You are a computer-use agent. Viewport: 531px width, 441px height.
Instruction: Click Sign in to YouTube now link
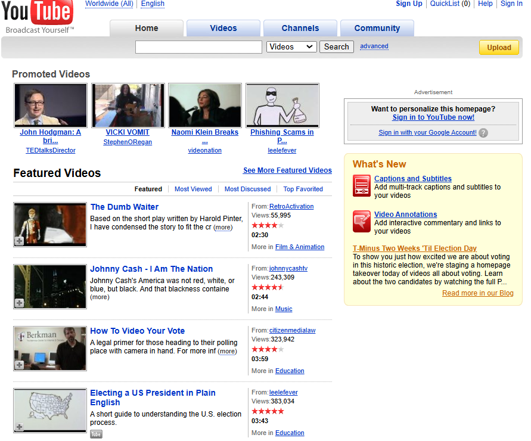(433, 117)
